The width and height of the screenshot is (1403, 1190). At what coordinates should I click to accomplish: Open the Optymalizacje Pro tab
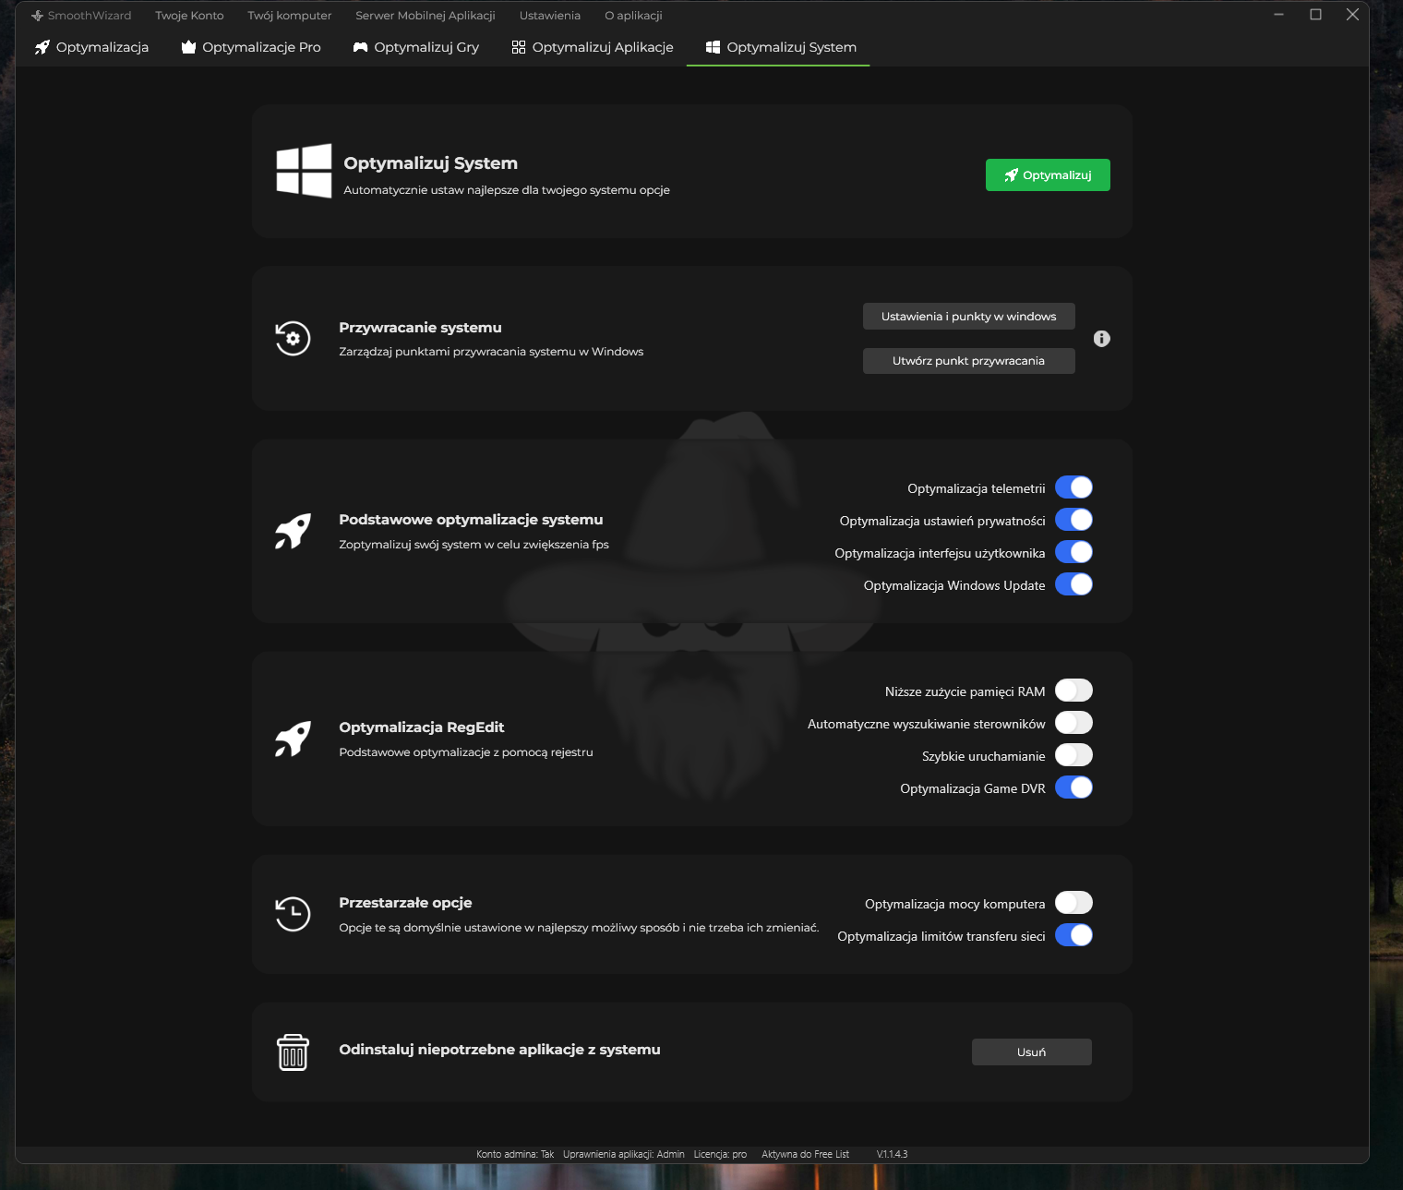coord(251,47)
